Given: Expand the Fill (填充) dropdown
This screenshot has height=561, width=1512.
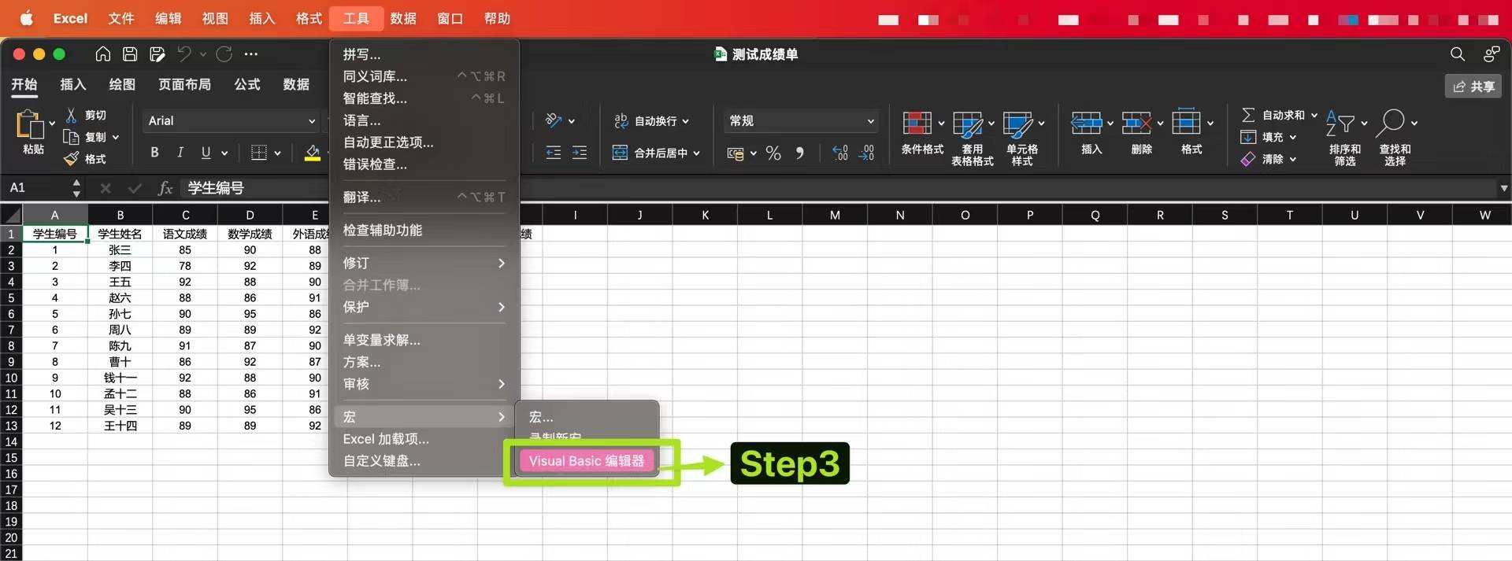Looking at the screenshot, I should (1292, 137).
